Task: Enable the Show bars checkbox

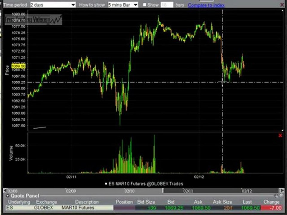Action: 145,5
